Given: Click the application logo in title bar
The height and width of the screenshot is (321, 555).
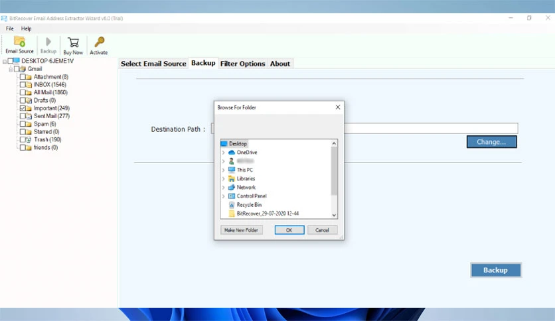Looking at the screenshot, I should tap(4, 19).
